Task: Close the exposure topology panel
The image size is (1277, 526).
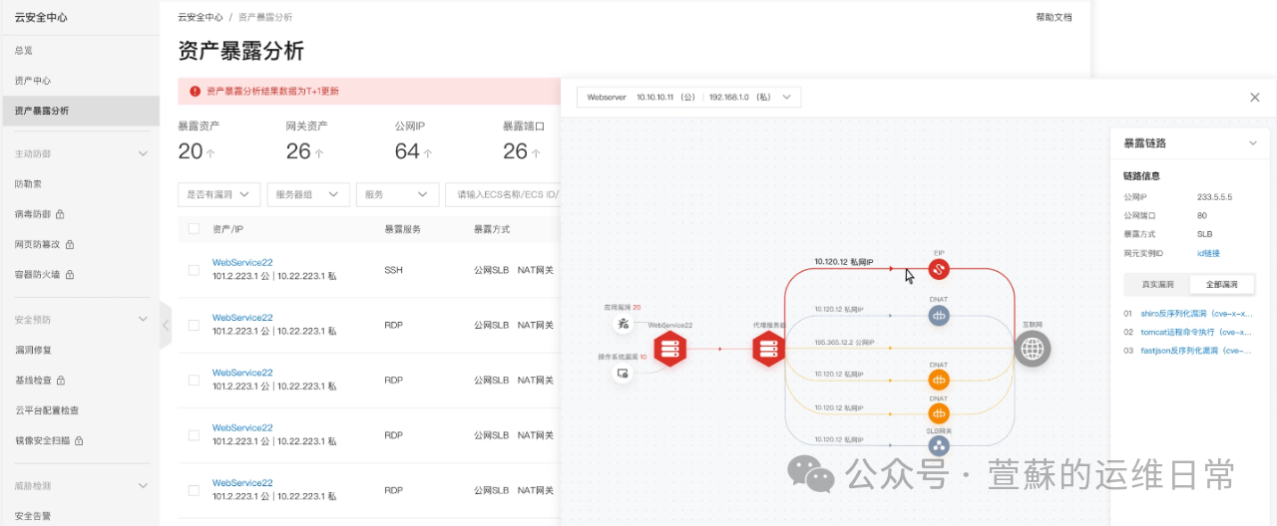Action: point(1255,97)
